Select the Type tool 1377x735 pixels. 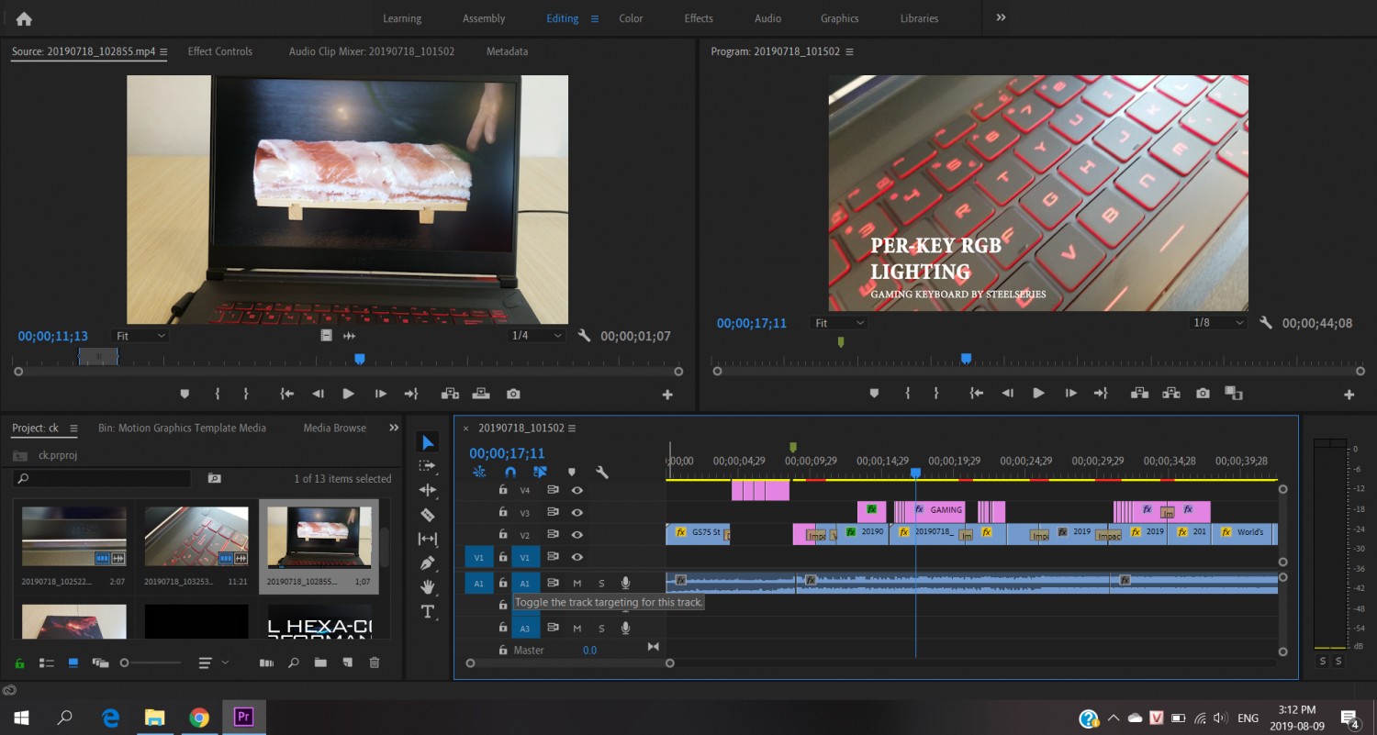click(x=427, y=611)
